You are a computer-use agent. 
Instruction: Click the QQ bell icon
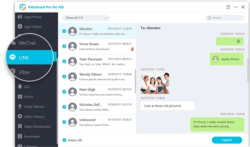(x=20, y=86)
